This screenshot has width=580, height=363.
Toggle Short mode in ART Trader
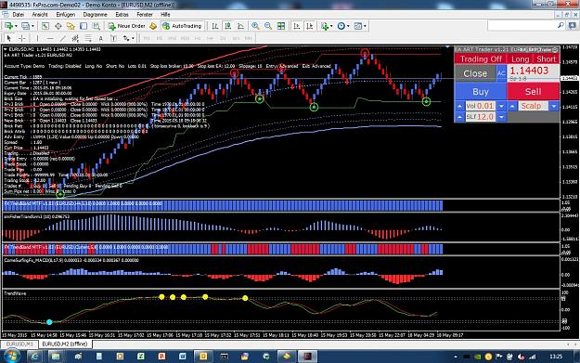[546, 59]
